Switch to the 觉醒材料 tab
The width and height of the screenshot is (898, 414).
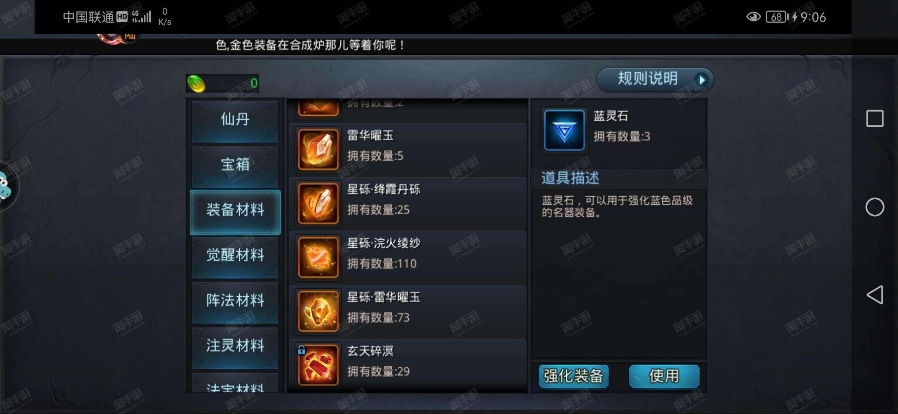[235, 256]
